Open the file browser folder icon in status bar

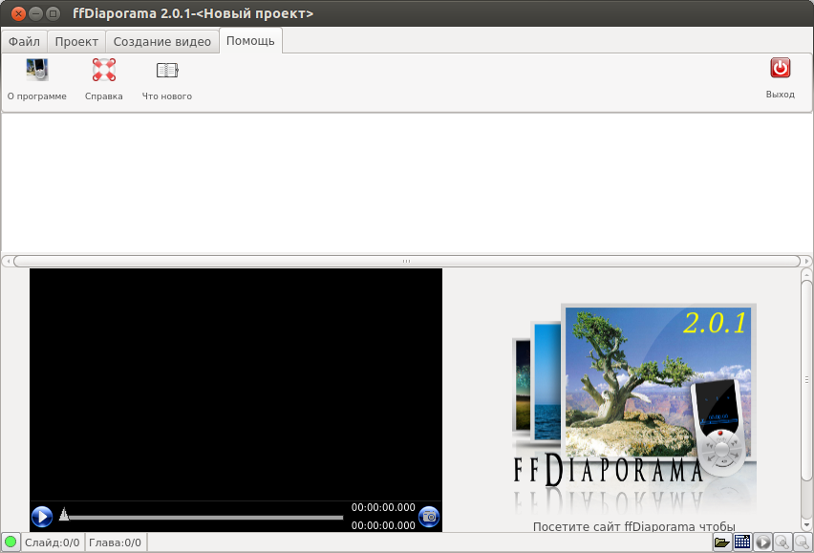click(x=721, y=542)
